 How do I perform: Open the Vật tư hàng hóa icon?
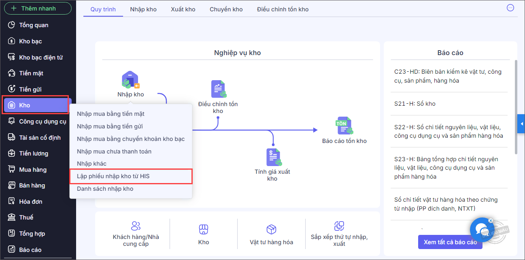pyautogui.click(x=271, y=230)
